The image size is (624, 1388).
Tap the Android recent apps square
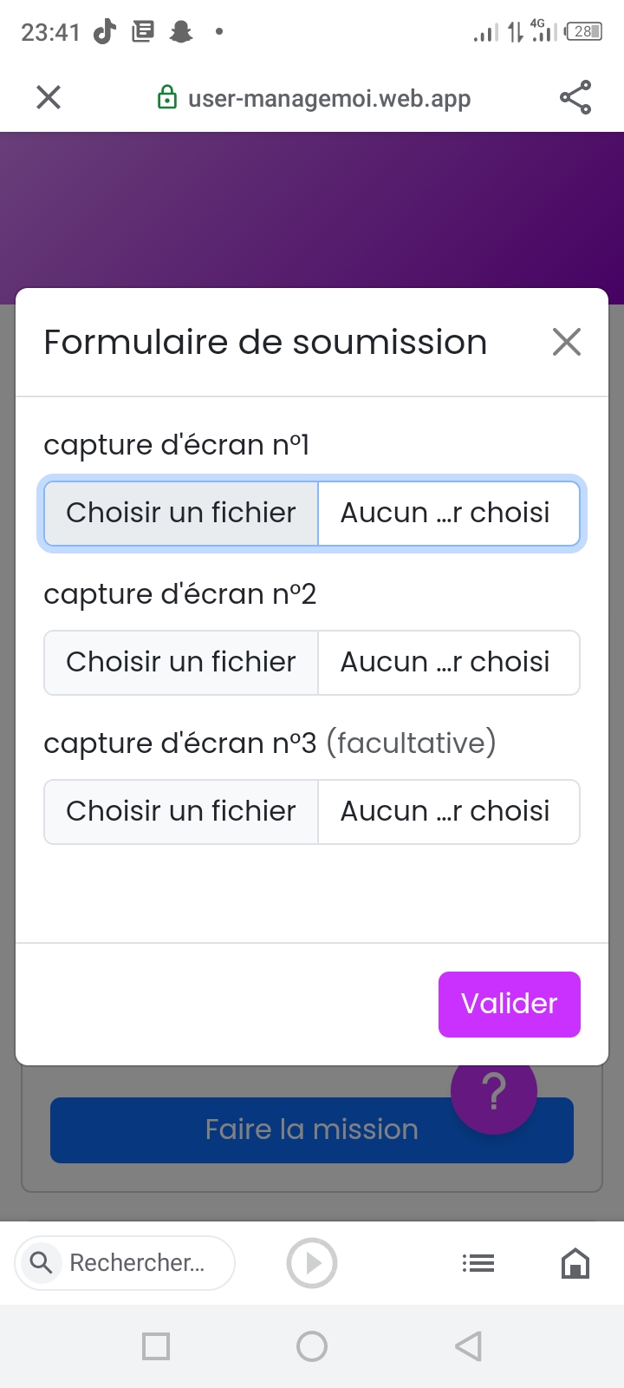pos(156,1346)
